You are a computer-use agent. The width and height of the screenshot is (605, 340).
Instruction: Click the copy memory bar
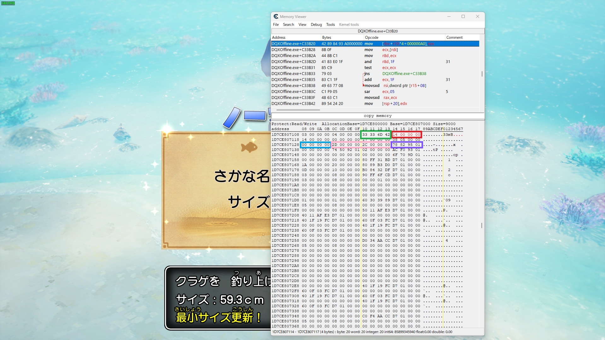(377, 116)
